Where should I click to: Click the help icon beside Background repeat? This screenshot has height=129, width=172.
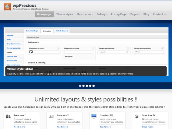[128, 48]
